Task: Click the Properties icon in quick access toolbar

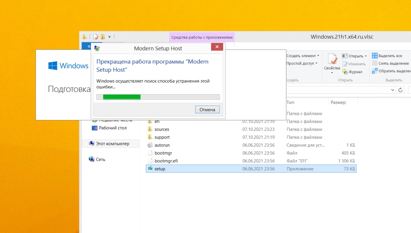Action: pos(95,36)
